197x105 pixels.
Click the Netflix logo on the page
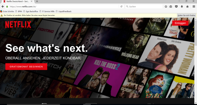pos(18,25)
